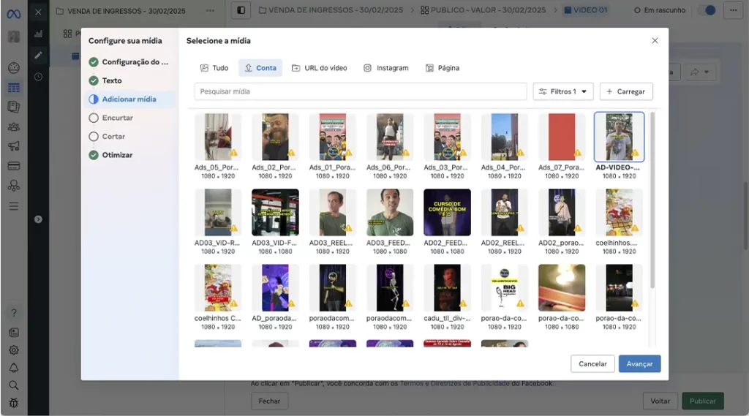Click the Pesquisar mídia search field
Image resolution: width=749 pixels, height=416 pixels.
pyautogui.click(x=360, y=91)
